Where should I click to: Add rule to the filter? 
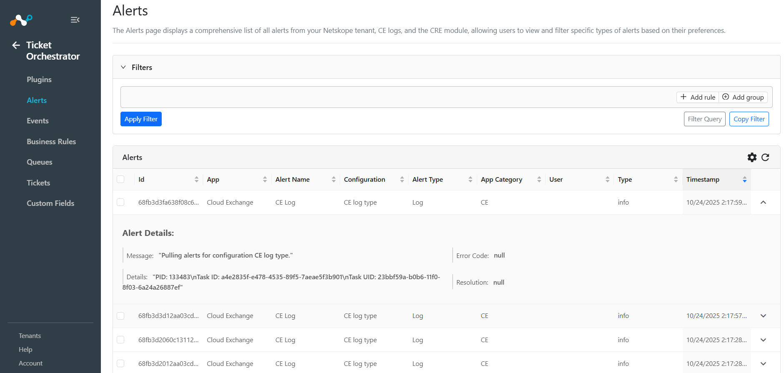698,97
